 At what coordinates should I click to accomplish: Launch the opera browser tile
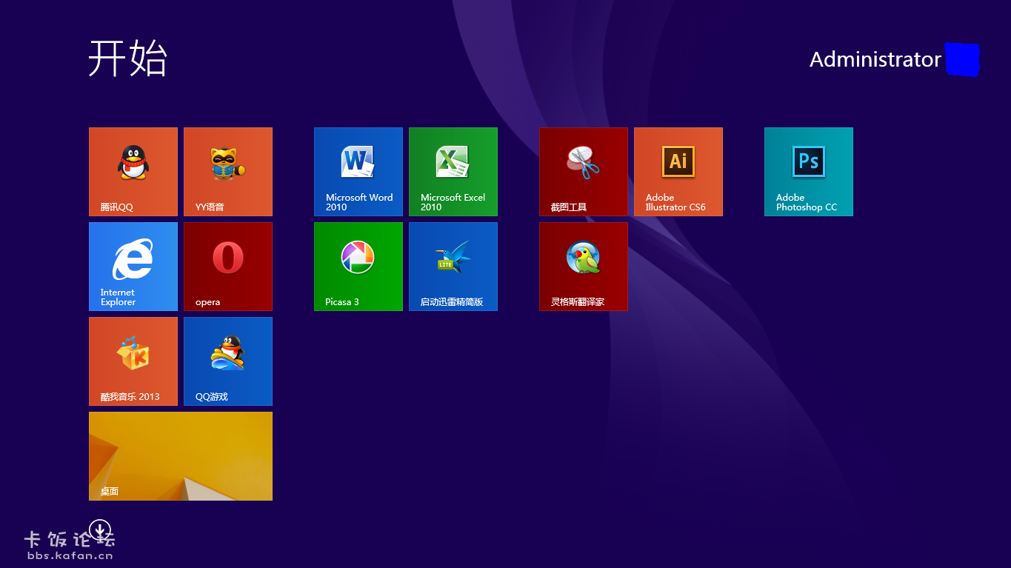pos(228,267)
